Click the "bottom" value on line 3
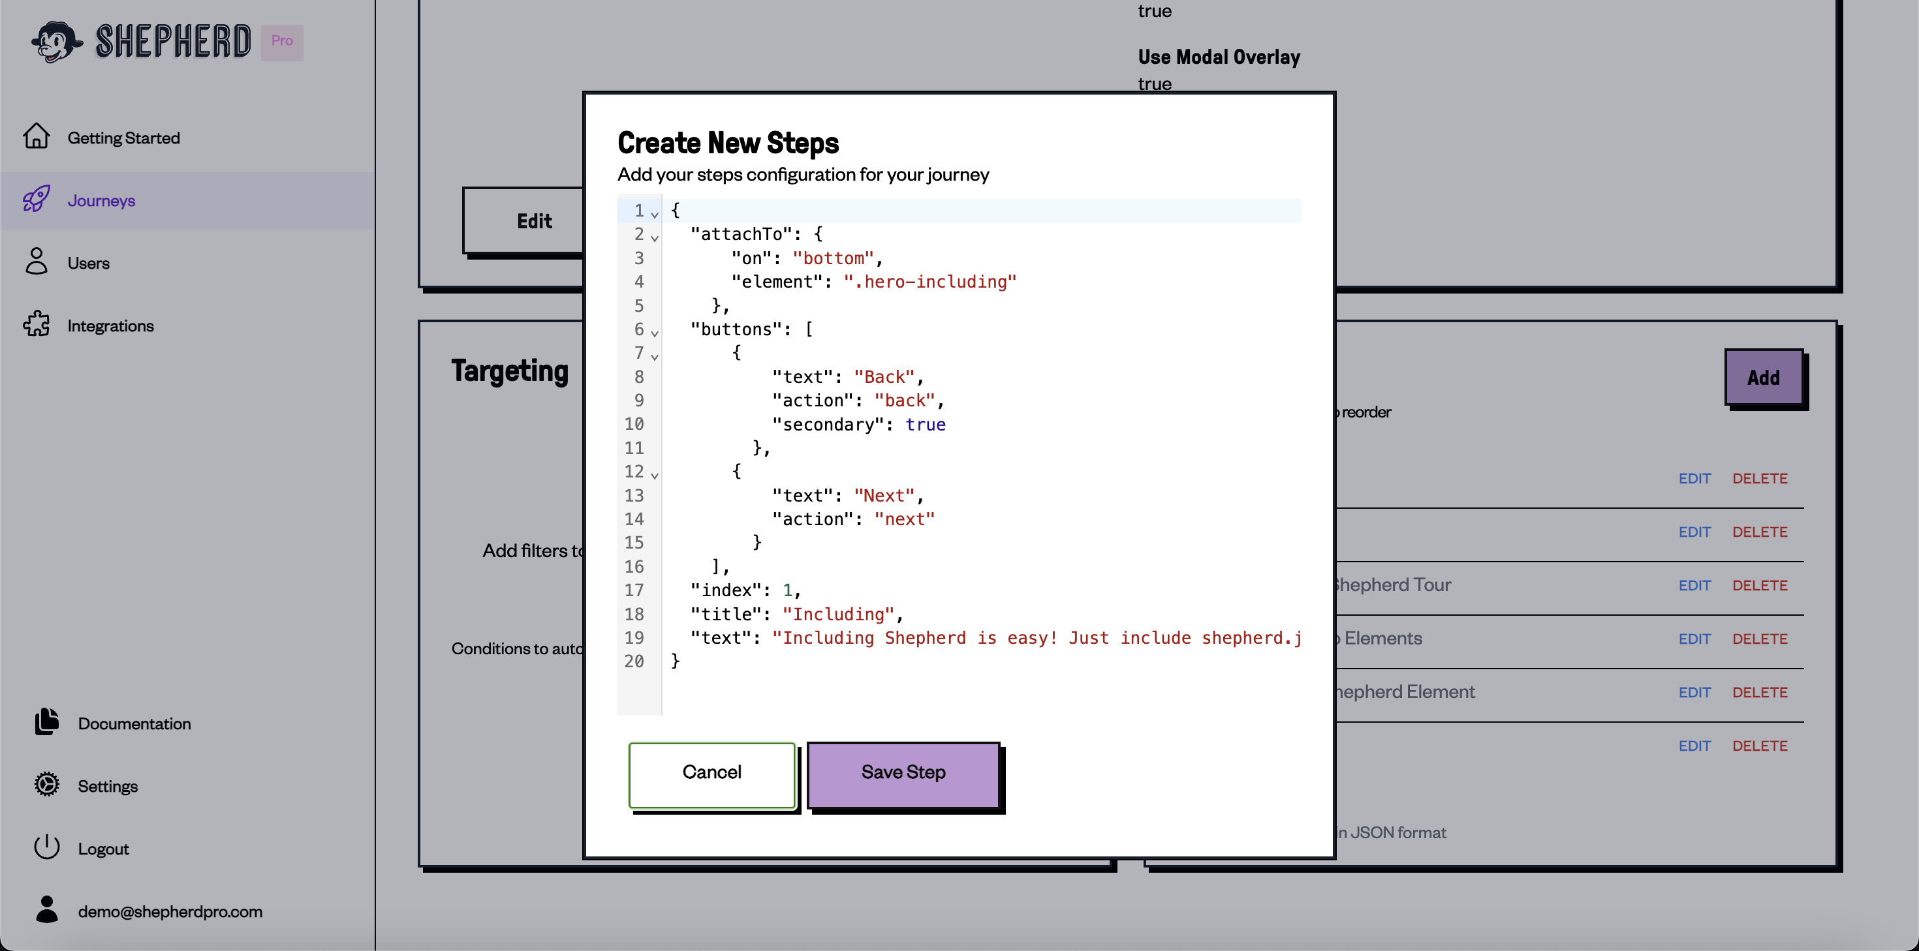Image resolution: width=1919 pixels, height=951 pixels. point(833,258)
